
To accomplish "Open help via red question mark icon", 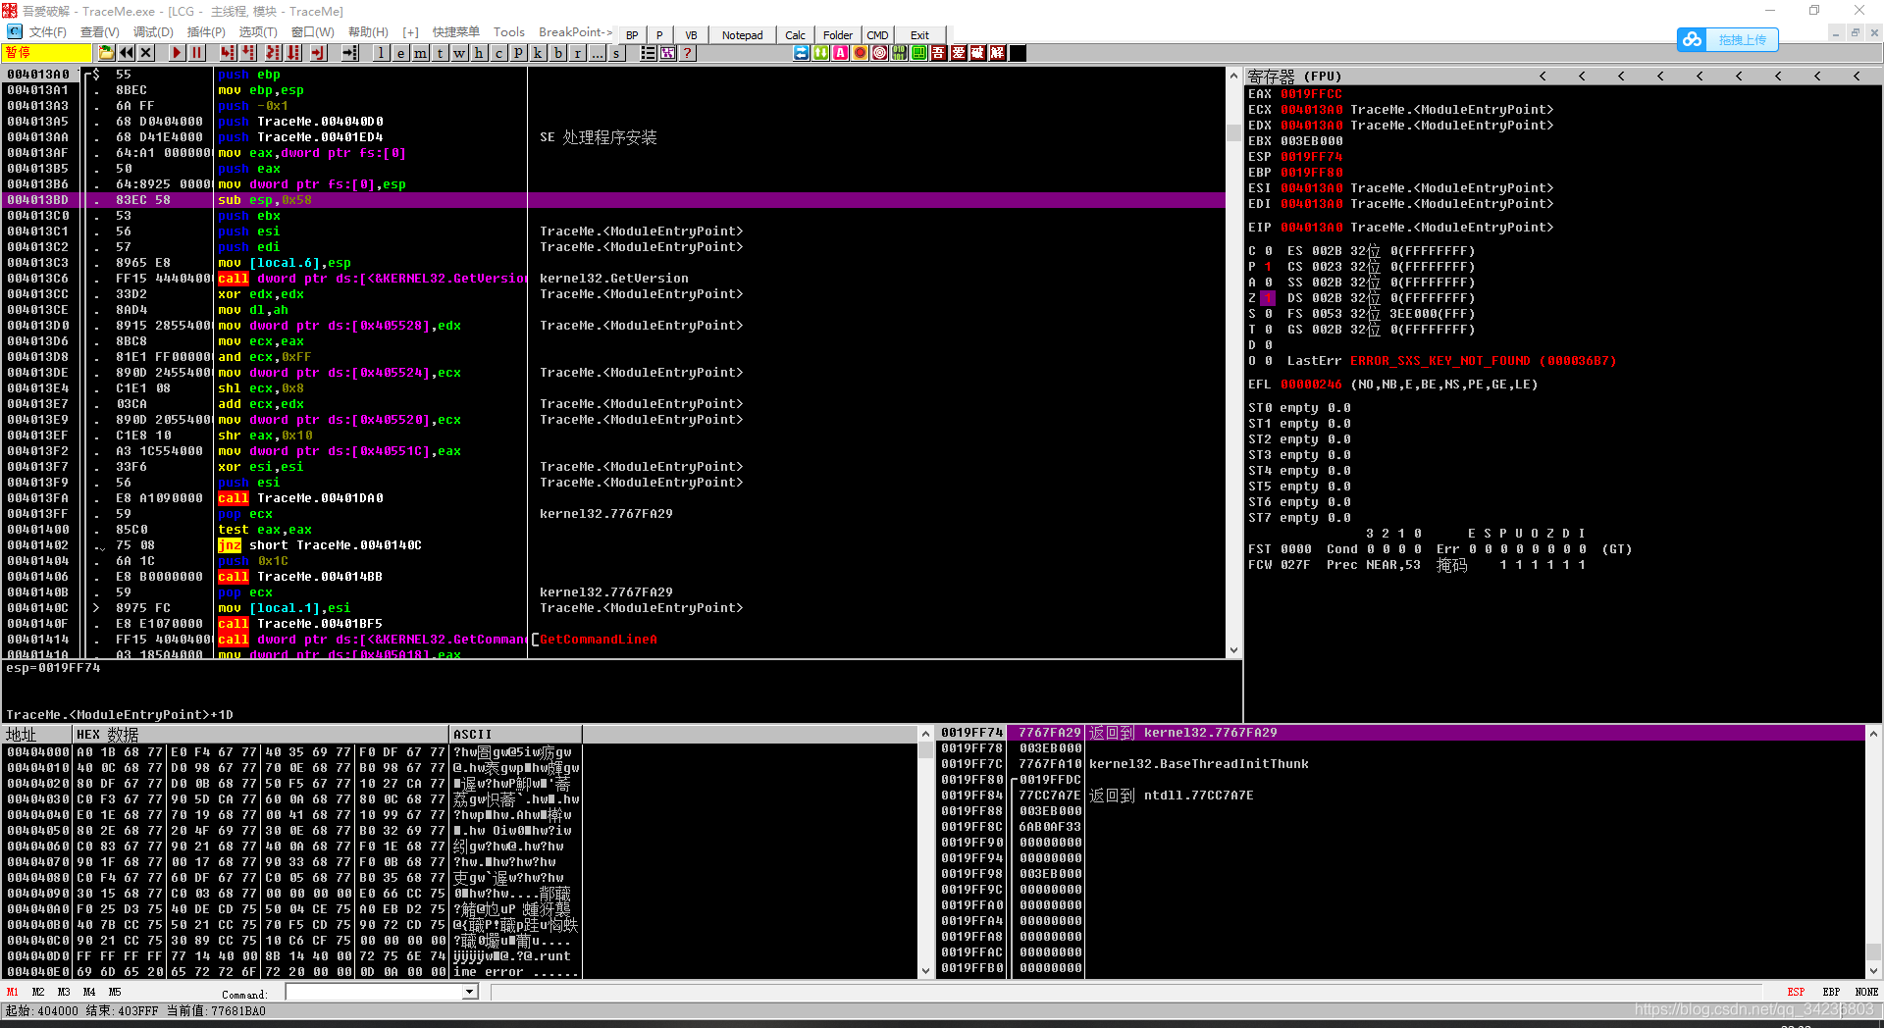I will [x=687, y=53].
